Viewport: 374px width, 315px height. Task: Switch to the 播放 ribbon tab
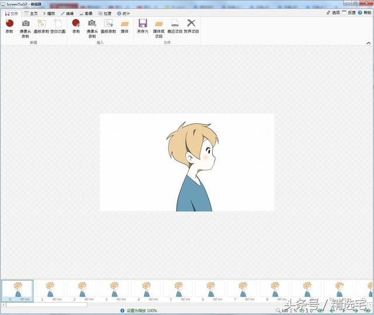click(49, 13)
